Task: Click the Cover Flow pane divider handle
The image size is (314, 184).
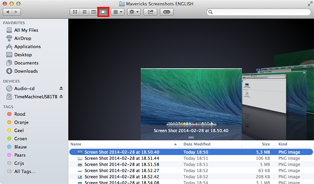Action: pyautogui.click(x=191, y=137)
